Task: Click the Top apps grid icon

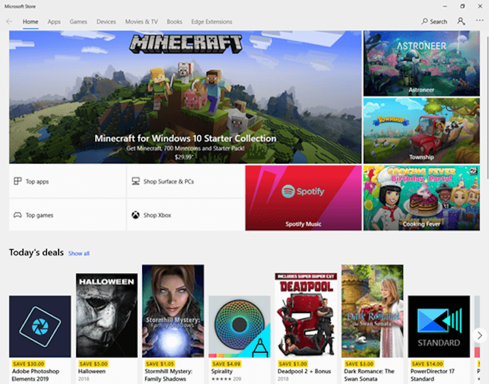Action: (x=18, y=181)
